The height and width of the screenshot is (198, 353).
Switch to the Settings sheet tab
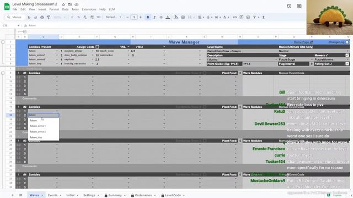click(89, 195)
